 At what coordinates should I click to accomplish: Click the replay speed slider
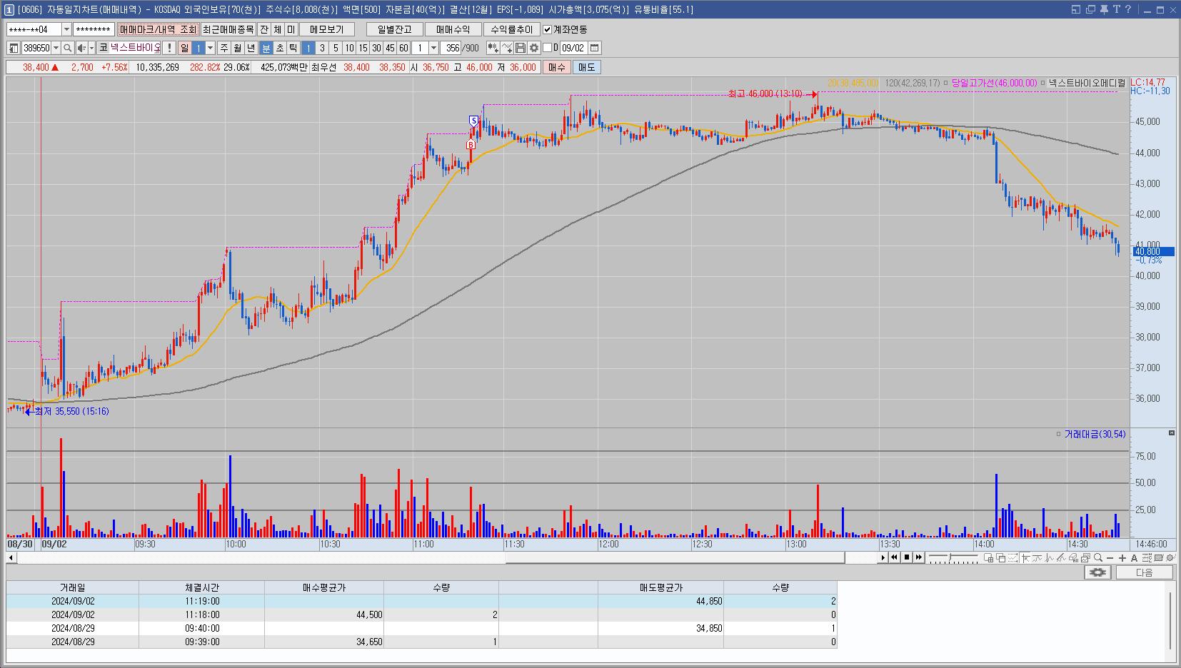(953, 557)
